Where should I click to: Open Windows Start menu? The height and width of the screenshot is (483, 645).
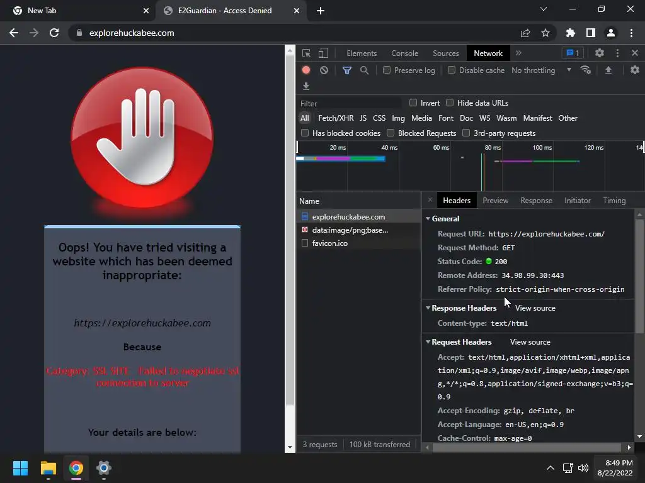pyautogui.click(x=20, y=468)
